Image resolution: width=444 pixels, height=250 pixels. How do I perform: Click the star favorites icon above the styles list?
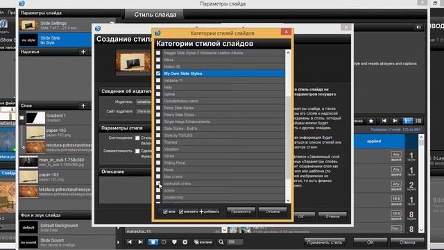371,121
